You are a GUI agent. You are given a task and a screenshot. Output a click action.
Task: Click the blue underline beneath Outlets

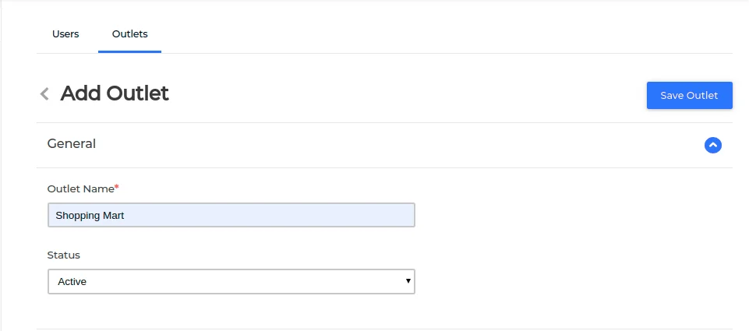pyautogui.click(x=130, y=51)
